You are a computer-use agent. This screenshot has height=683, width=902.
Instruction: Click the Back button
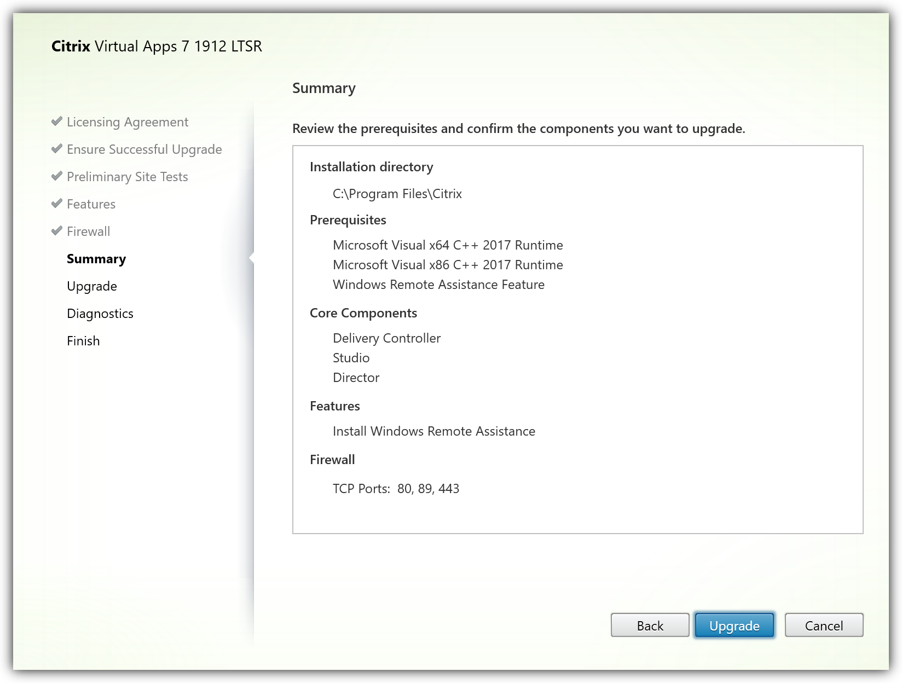click(650, 625)
